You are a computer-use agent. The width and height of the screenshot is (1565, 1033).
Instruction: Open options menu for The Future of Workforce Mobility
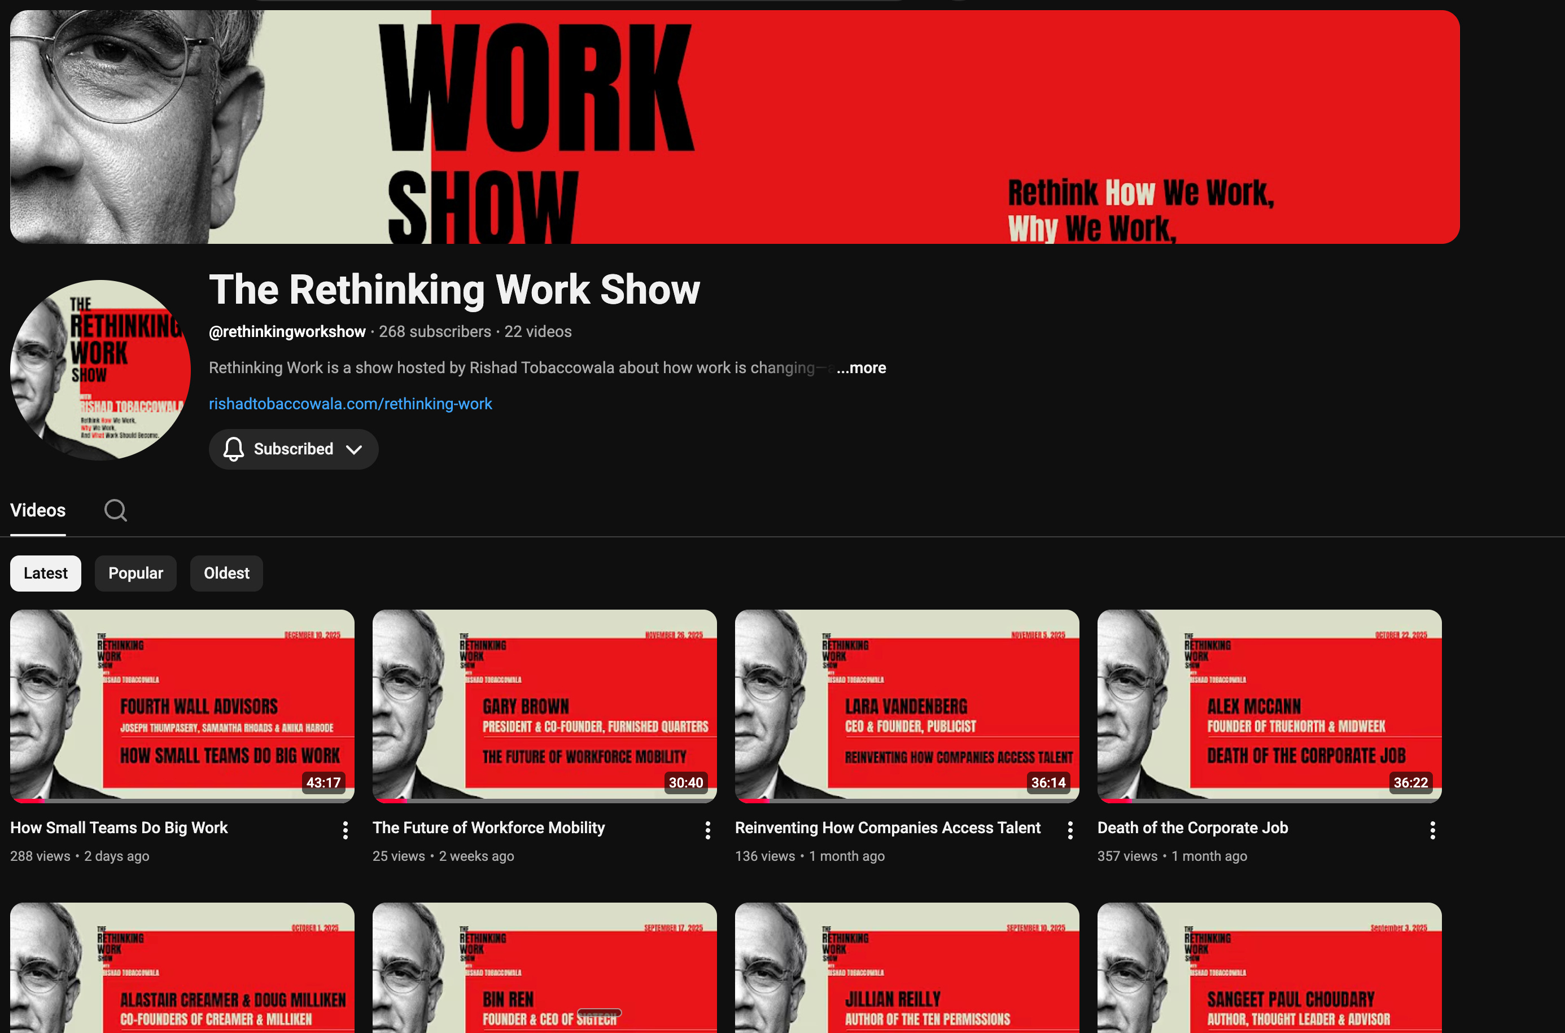point(708,830)
